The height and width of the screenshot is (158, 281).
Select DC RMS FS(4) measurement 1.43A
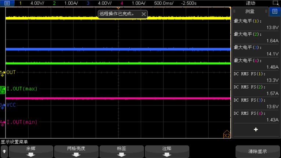[x=256, y=116]
